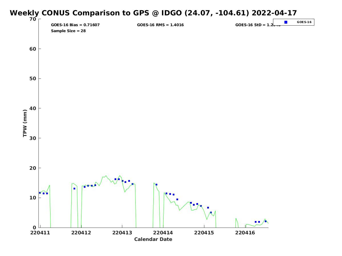Click the TPW (mm) y-axis label
Screen dimensions: 342x256
point(25,123)
